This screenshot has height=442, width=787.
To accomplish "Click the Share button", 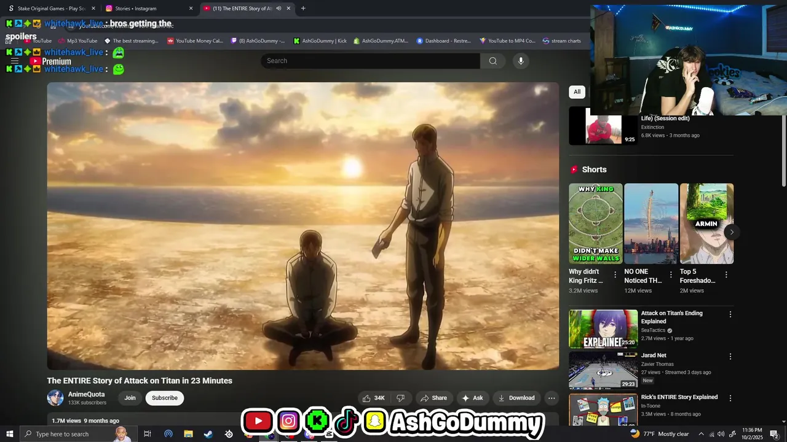I will [434, 398].
